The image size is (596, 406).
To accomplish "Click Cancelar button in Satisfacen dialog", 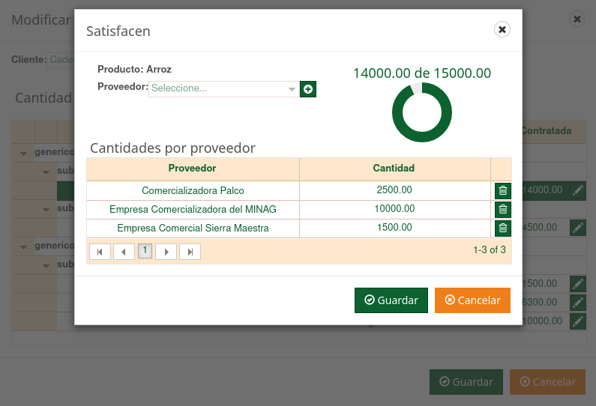I will [x=472, y=300].
